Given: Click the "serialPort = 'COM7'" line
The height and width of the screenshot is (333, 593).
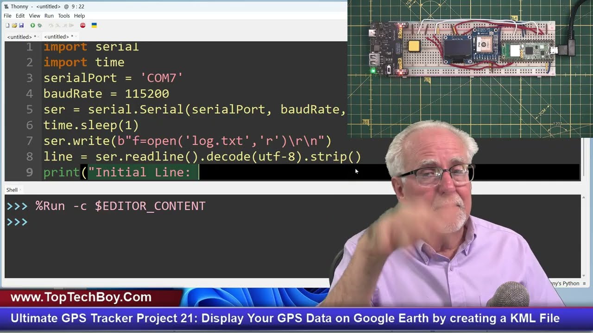Looking at the screenshot, I should [x=113, y=78].
